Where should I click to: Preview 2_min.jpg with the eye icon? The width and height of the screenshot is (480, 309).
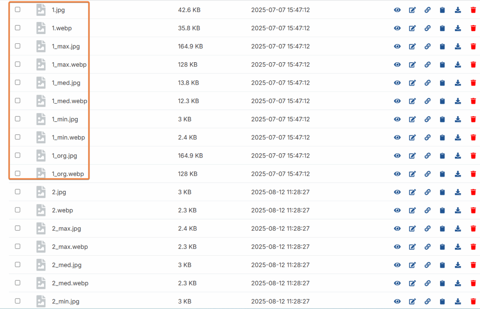(397, 301)
